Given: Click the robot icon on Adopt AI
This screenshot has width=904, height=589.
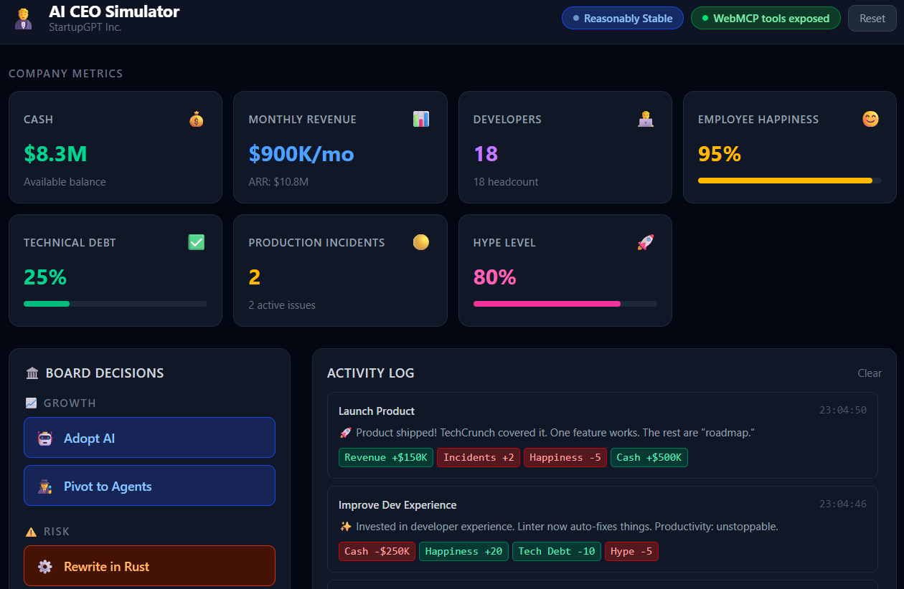Looking at the screenshot, I should [x=45, y=439].
